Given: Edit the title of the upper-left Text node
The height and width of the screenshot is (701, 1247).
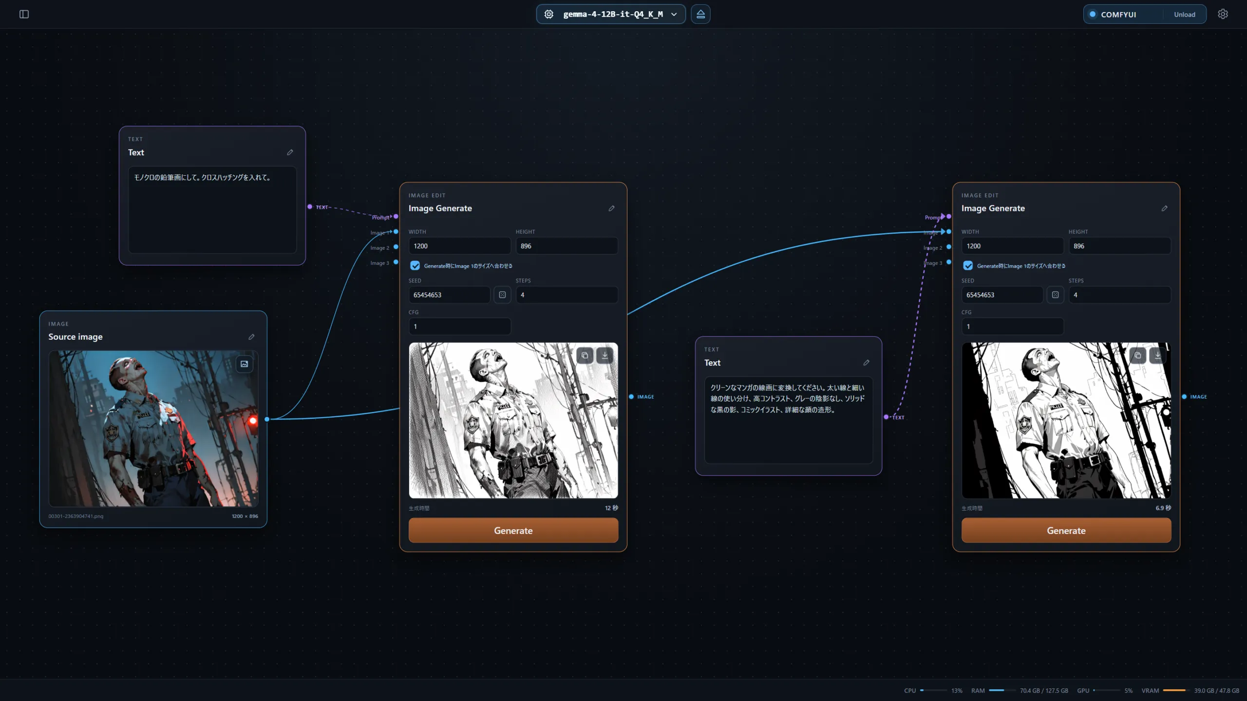Looking at the screenshot, I should [x=290, y=152].
